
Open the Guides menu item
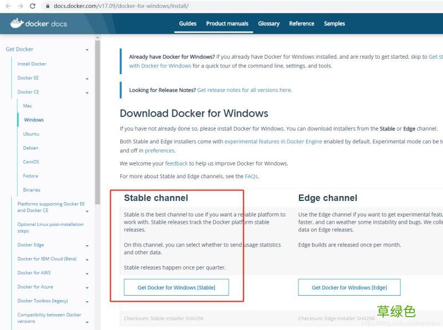coord(187,24)
